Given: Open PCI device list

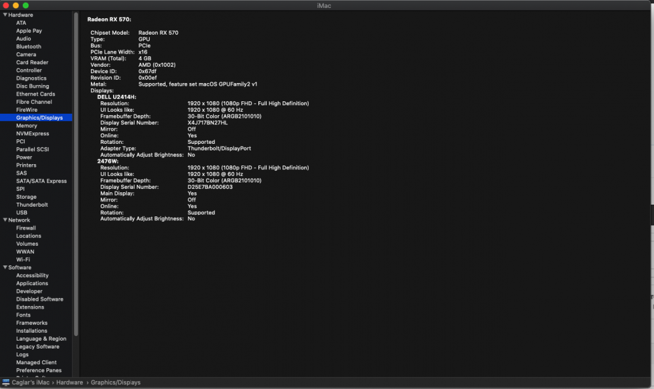Looking at the screenshot, I should click(20, 141).
